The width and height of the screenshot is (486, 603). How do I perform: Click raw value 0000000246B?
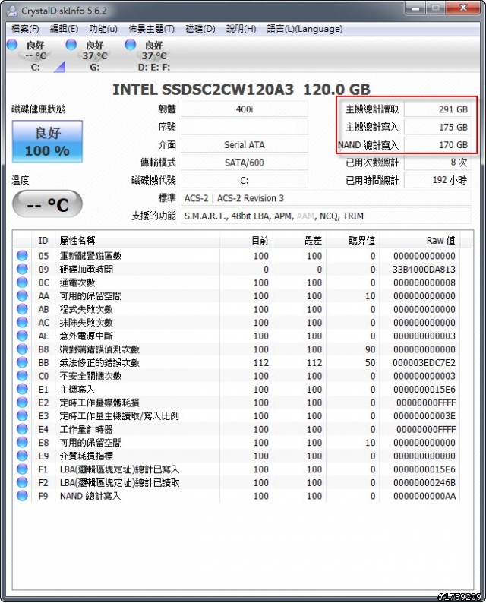pos(424,483)
